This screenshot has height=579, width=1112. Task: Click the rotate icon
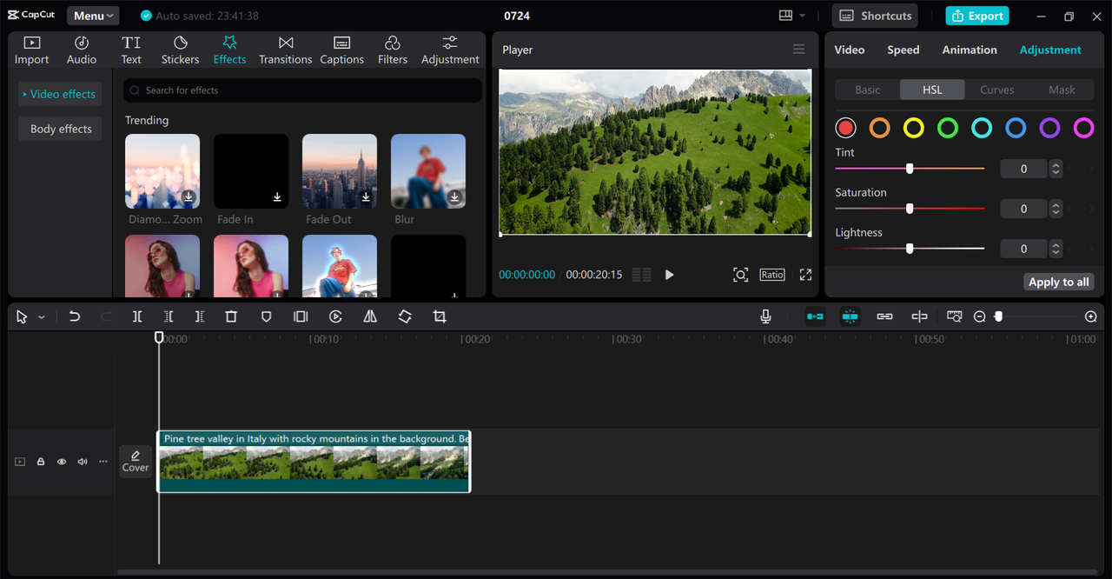(x=405, y=316)
